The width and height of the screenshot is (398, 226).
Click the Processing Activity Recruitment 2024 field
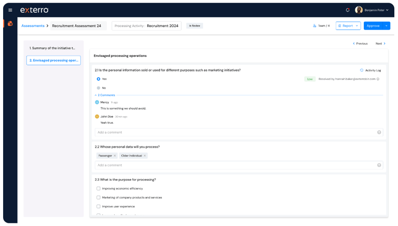[x=147, y=25]
